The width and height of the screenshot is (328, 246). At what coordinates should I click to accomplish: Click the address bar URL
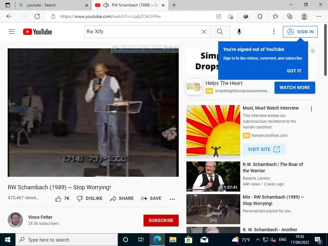[x=111, y=16]
